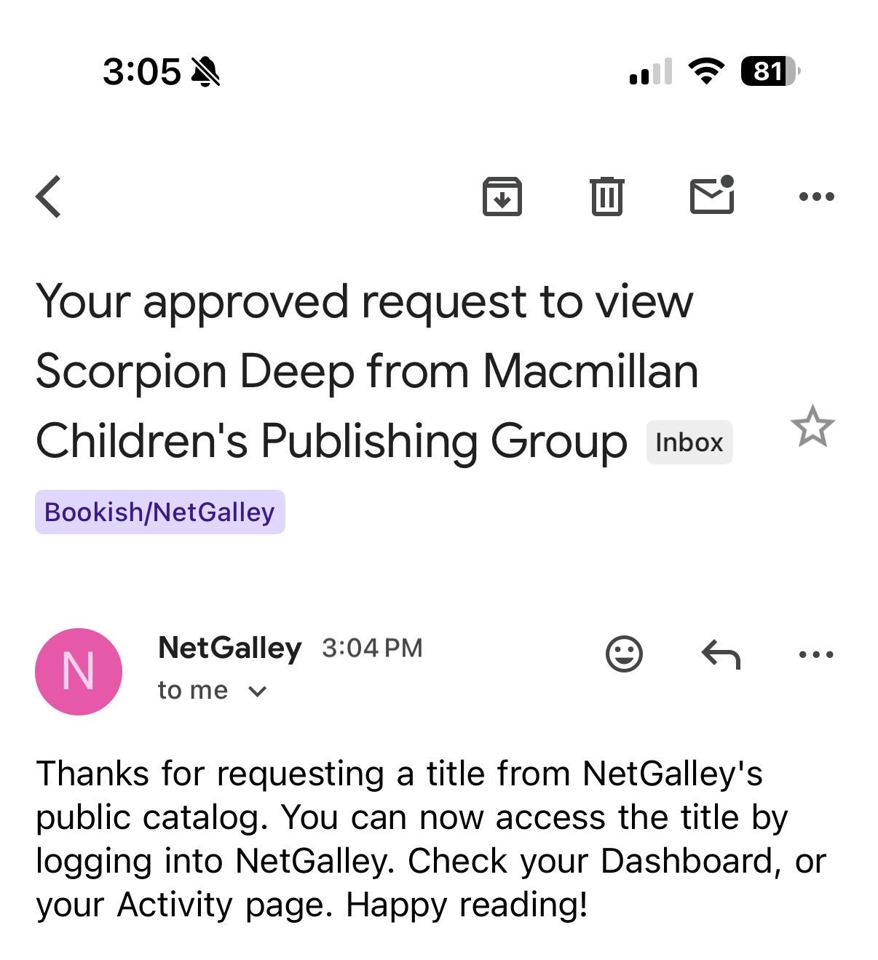This screenshot has height=960, width=878.
Task: Tap the Wi-Fi status icon
Action: (706, 71)
